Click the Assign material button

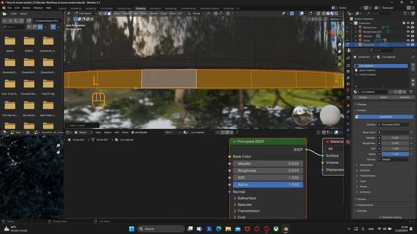(x=363, y=97)
